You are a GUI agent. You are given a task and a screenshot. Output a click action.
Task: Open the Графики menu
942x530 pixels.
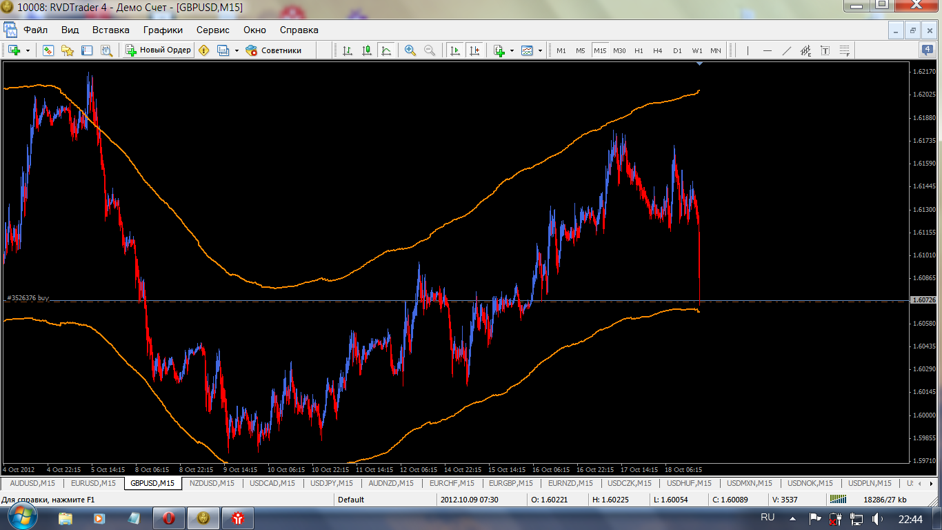(x=163, y=30)
